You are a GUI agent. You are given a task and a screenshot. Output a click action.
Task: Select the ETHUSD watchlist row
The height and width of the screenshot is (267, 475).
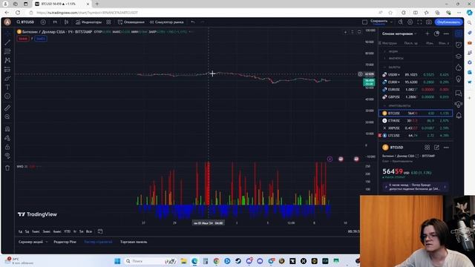(416, 120)
